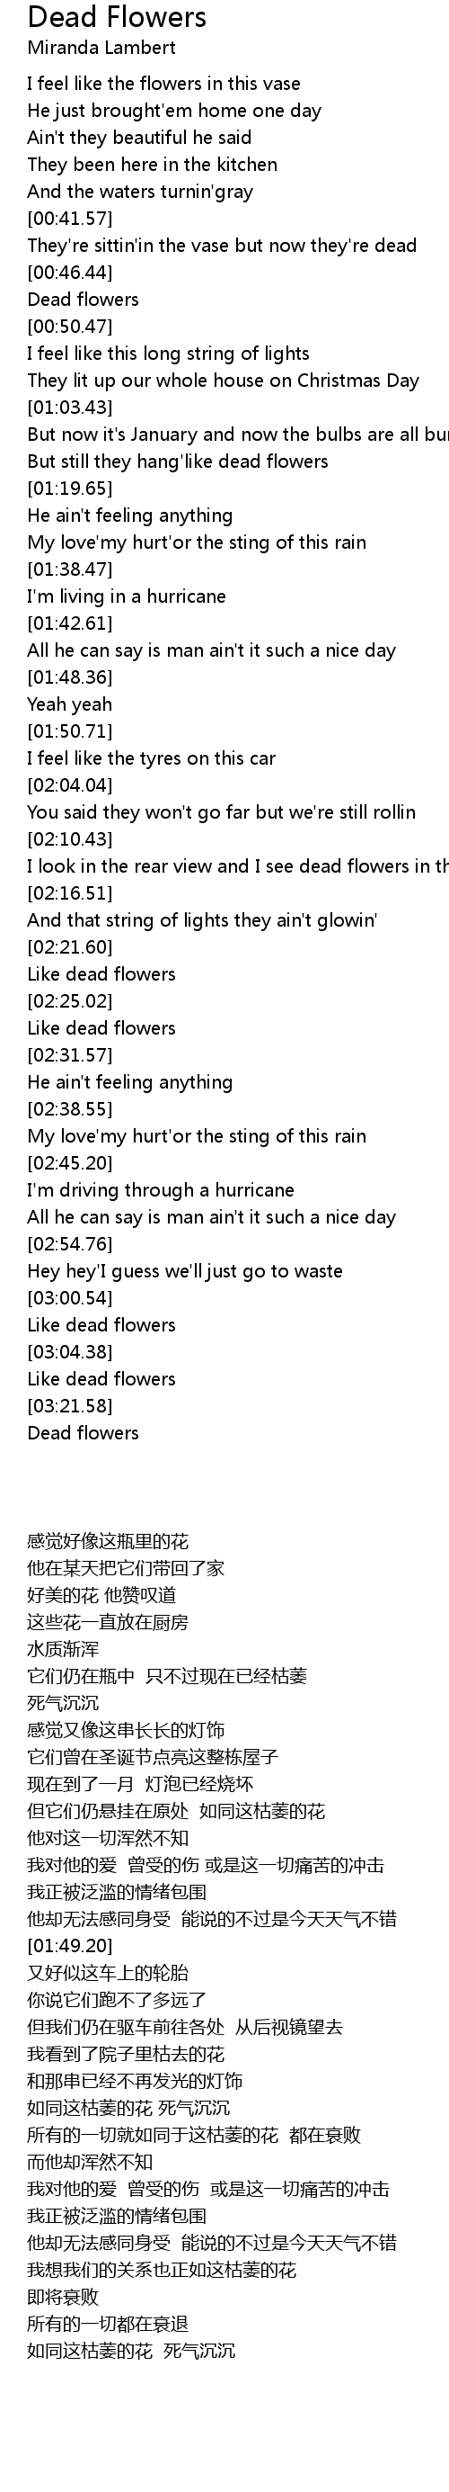Click the timestamp [01:03.43]

[x=69, y=408]
